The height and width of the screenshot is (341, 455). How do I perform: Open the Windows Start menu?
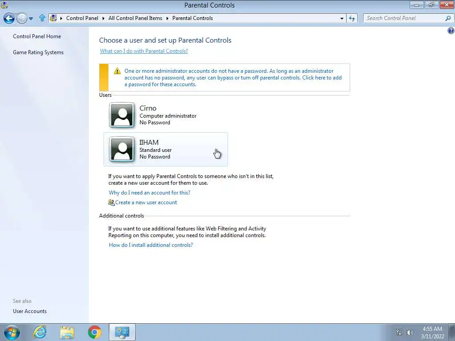tap(12, 332)
